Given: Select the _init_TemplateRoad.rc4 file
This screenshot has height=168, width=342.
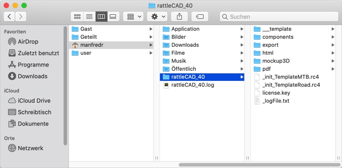Looking at the screenshot, I should (x=293, y=85).
